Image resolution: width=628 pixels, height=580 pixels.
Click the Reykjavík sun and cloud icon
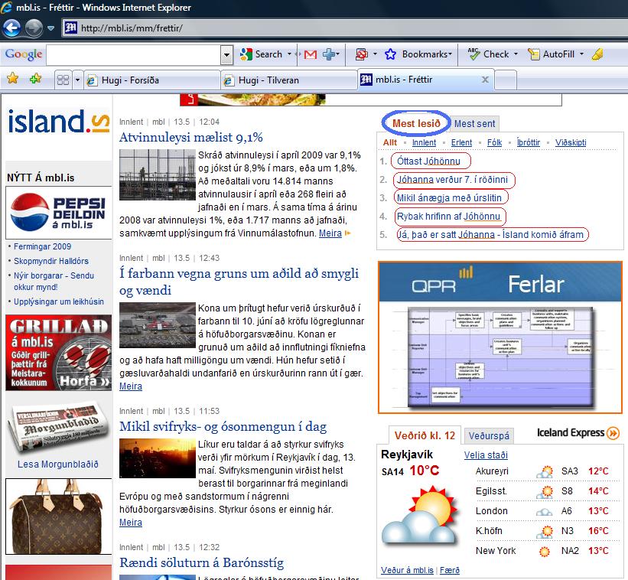point(419,514)
